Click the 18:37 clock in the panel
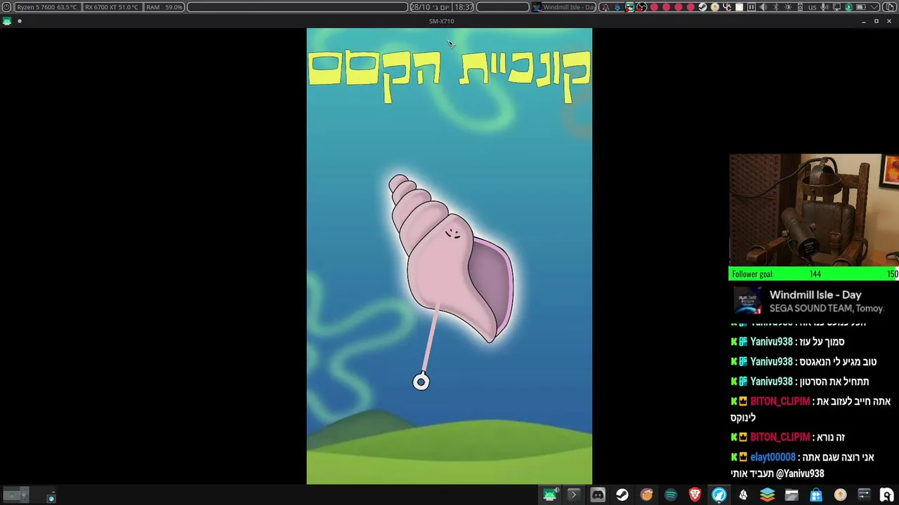 pos(464,7)
